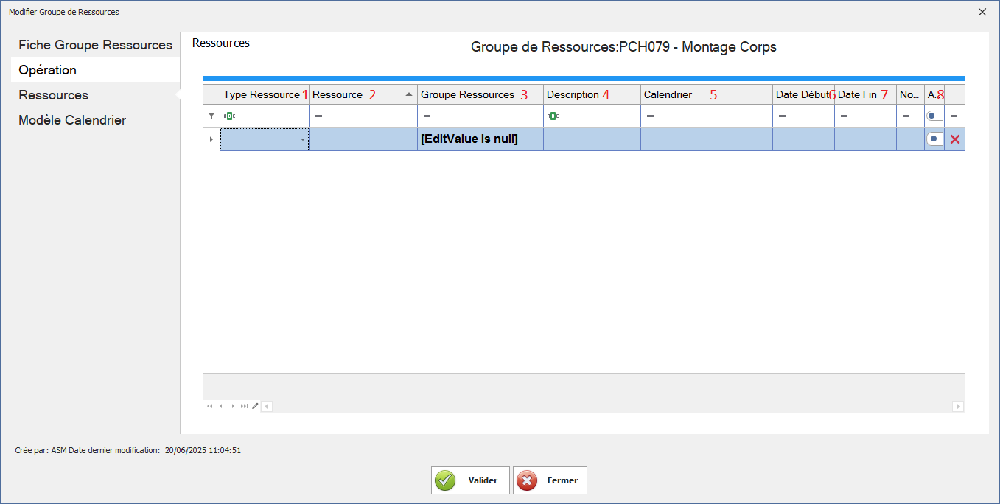Click the Fermer button
1000x504 pixels.
[x=550, y=480]
